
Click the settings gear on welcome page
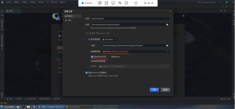[183, 16]
